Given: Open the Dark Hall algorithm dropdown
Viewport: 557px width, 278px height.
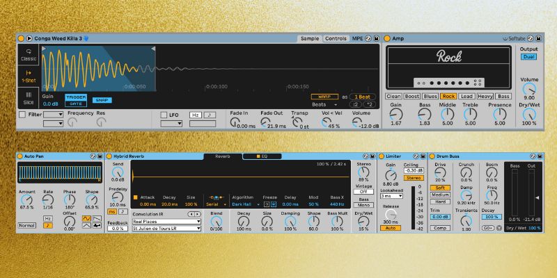Looking at the screenshot, I should (x=246, y=204).
